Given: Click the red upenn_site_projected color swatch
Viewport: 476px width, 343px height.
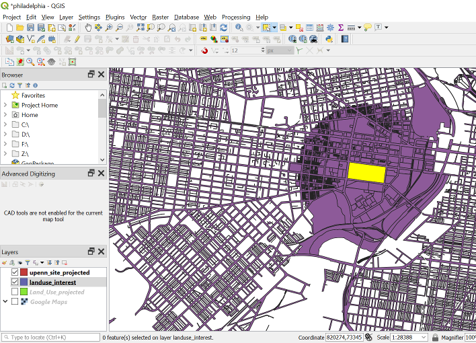Looking at the screenshot, I should pyautogui.click(x=24, y=272).
